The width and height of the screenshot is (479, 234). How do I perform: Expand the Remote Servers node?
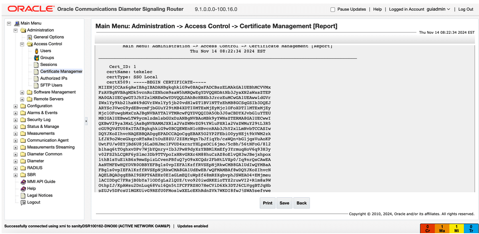pos(22,99)
